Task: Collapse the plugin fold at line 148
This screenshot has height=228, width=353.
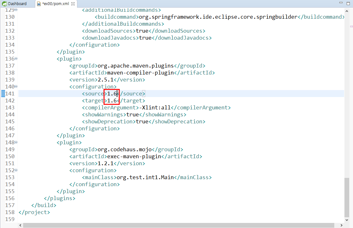Action: (16, 142)
